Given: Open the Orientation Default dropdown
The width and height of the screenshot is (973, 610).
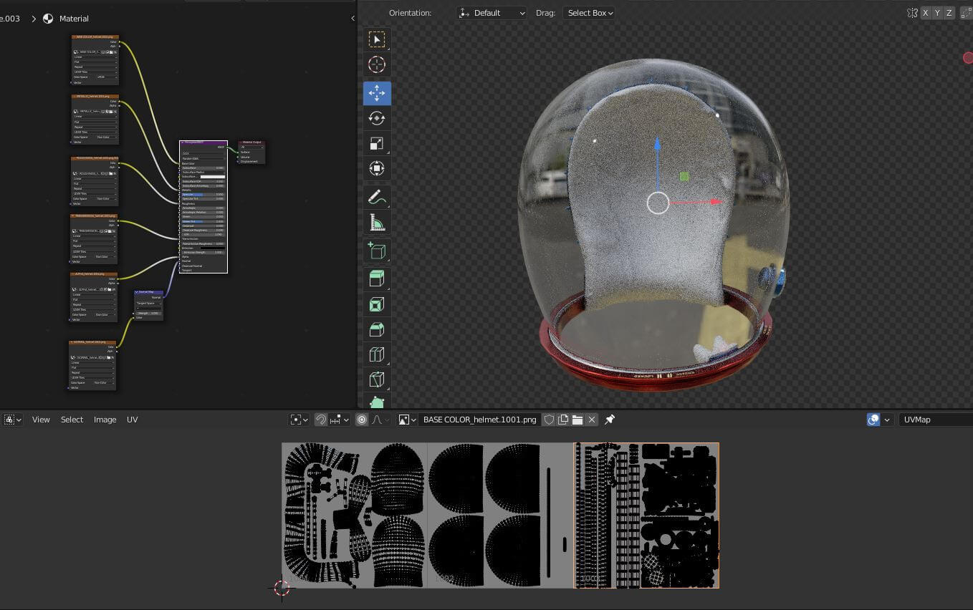Looking at the screenshot, I should tap(492, 13).
